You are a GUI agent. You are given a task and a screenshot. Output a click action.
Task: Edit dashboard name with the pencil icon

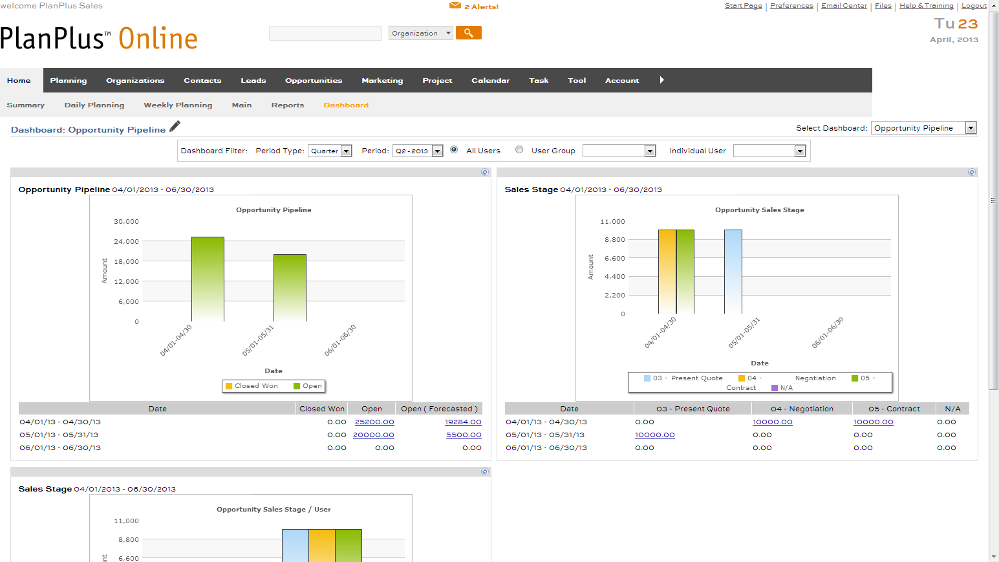pyautogui.click(x=175, y=127)
